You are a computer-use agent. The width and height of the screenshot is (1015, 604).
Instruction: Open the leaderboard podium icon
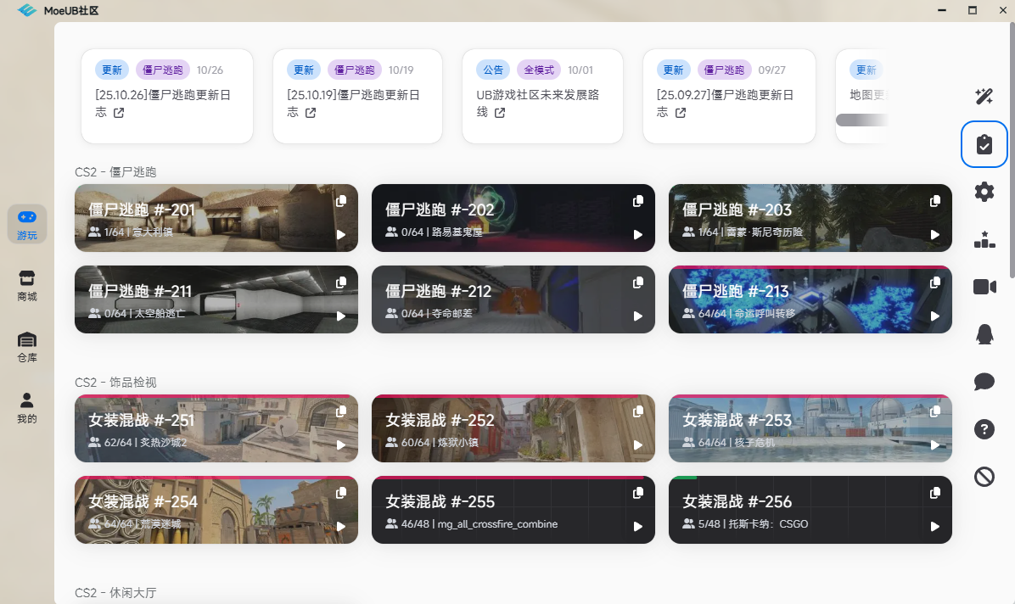click(984, 239)
